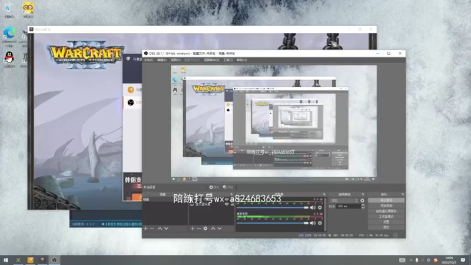Open the orange app taskbar icon

point(31,260)
